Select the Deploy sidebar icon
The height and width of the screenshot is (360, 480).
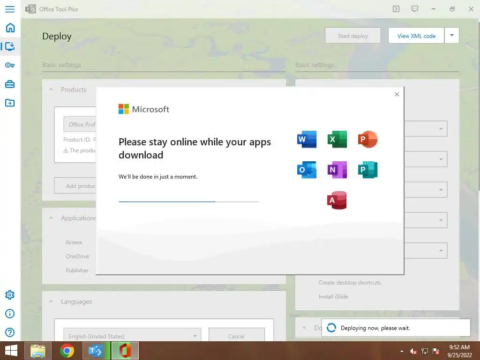coord(10,46)
